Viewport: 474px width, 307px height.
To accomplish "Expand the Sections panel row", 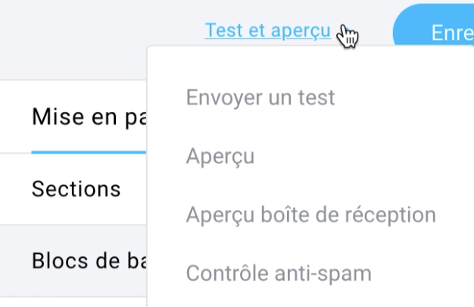I will [73, 189].
